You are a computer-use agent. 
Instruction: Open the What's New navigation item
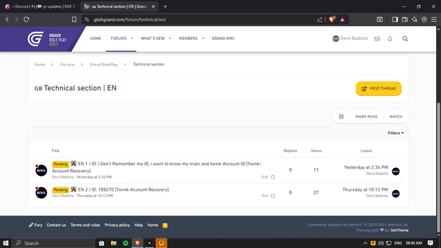(153, 39)
